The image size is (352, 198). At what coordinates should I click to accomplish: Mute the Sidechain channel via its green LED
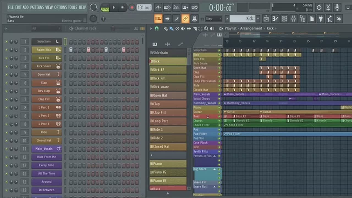click(7, 42)
